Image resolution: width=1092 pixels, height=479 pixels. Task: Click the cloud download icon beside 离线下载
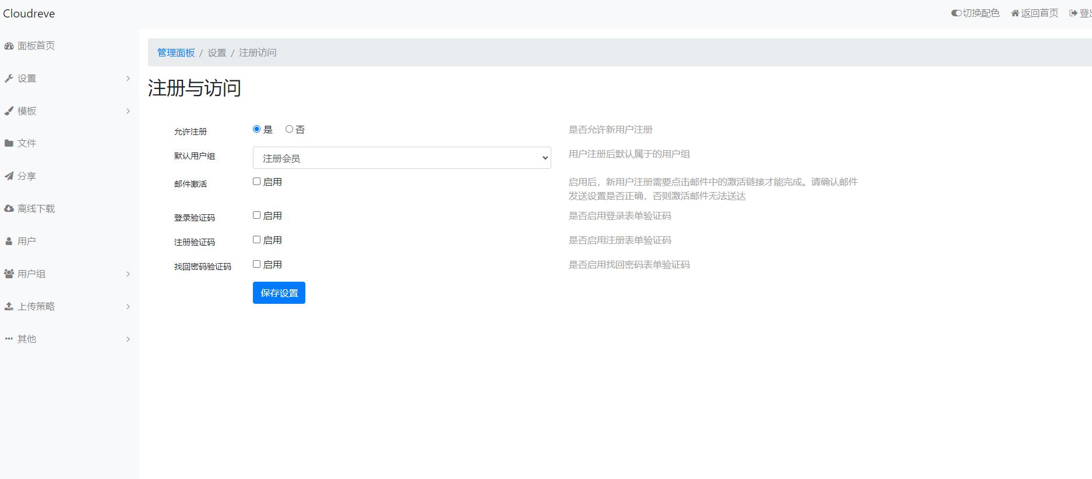(9, 208)
